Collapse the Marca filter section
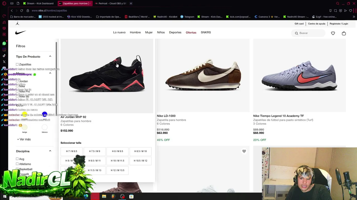Image resolution: width=357 pixels, height=200 pixels. click(50, 73)
